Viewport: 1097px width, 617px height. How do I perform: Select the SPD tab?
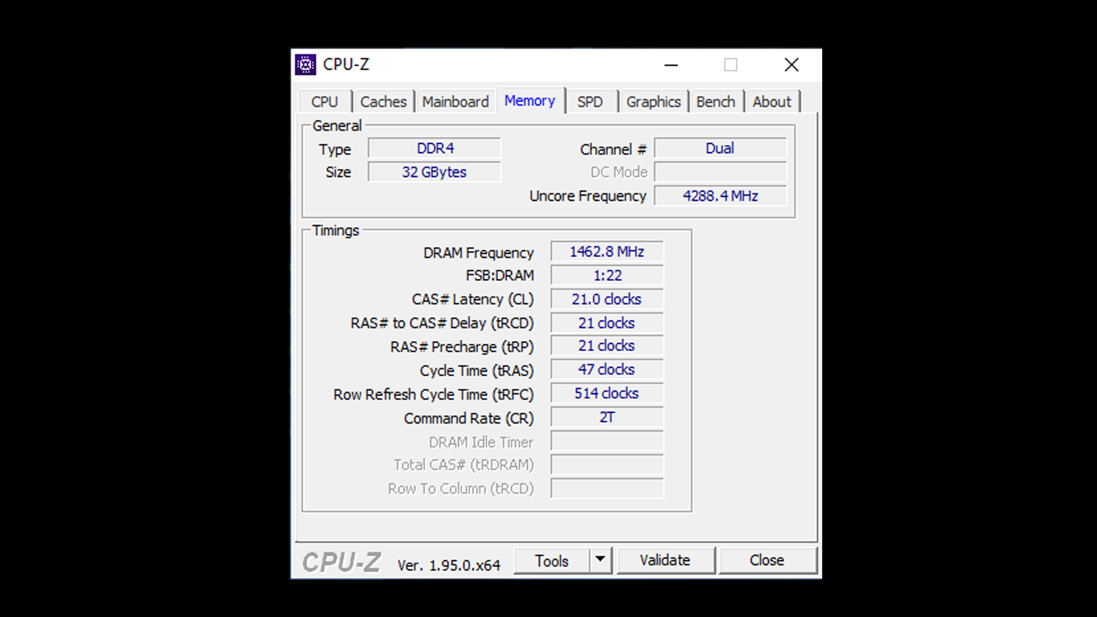[x=590, y=102]
